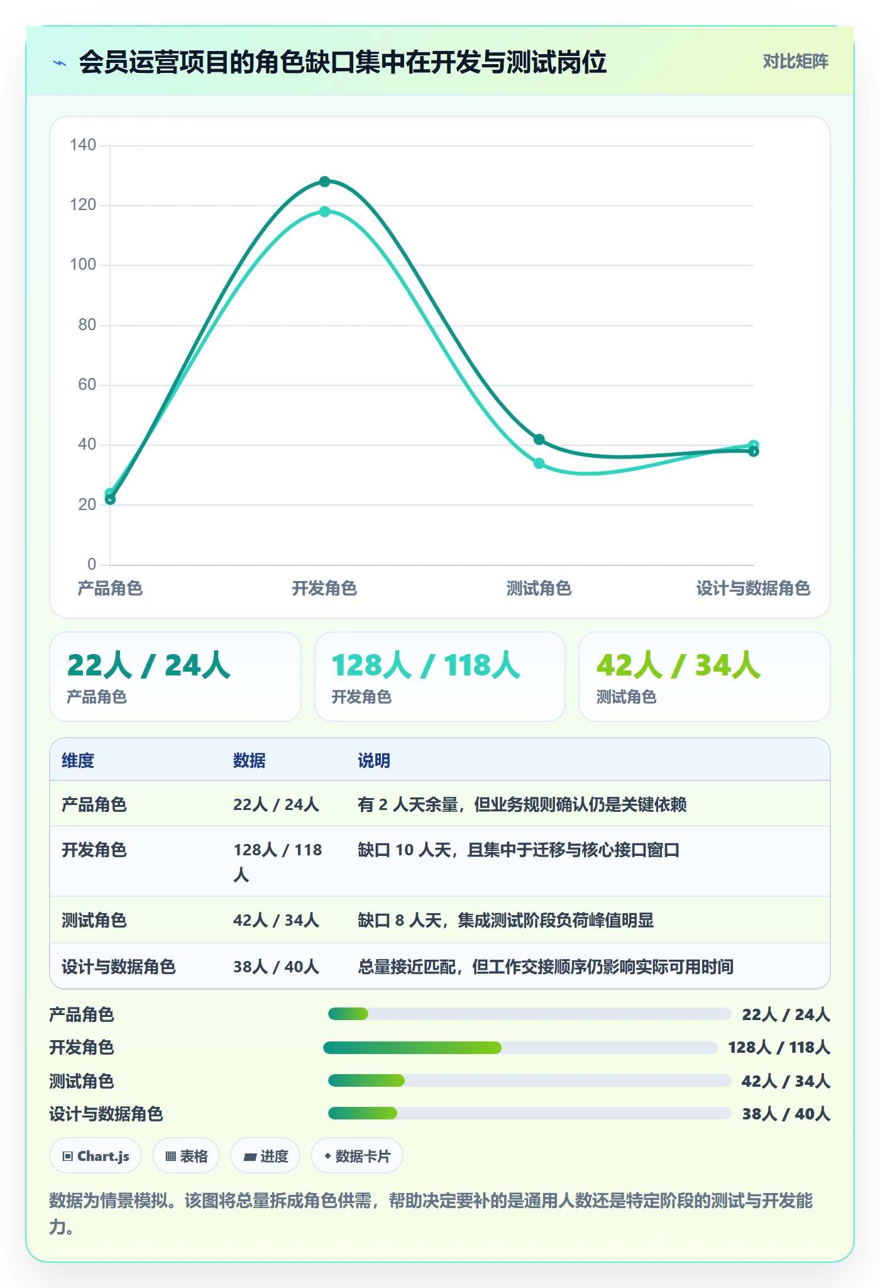The image size is (880, 1288).
Task: Click the 表格 tag chip
Action: coord(186,1156)
